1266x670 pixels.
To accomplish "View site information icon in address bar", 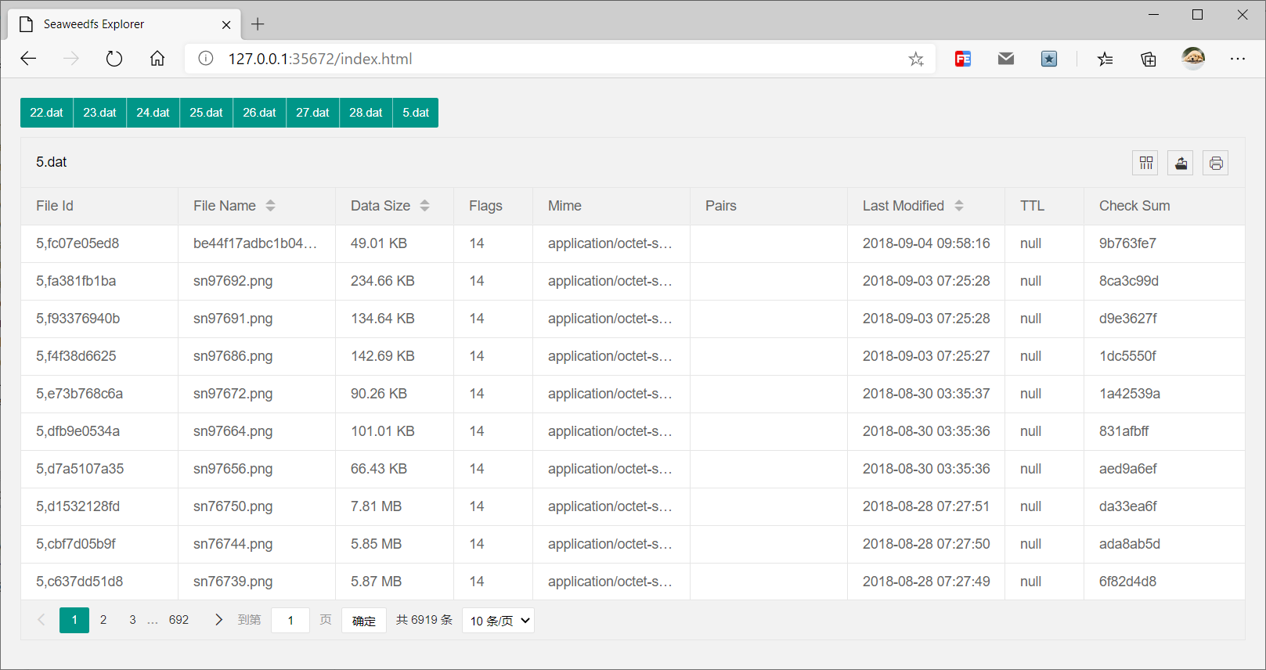I will click(206, 59).
